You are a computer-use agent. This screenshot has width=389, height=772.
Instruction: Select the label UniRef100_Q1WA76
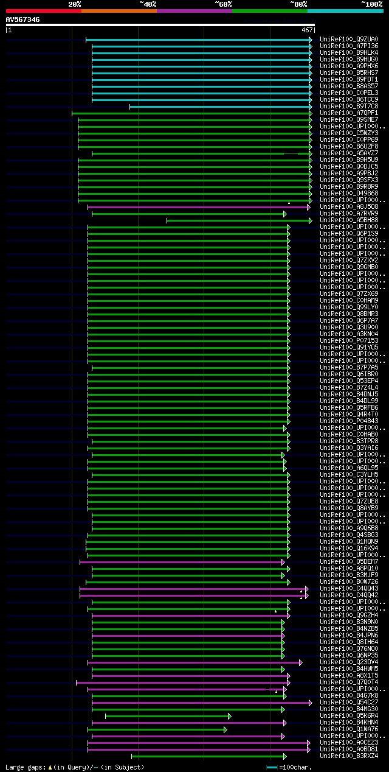(x=349, y=729)
